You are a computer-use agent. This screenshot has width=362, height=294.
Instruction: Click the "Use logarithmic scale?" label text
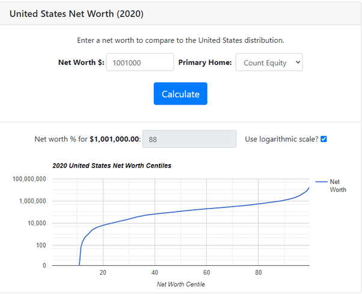[280, 139]
